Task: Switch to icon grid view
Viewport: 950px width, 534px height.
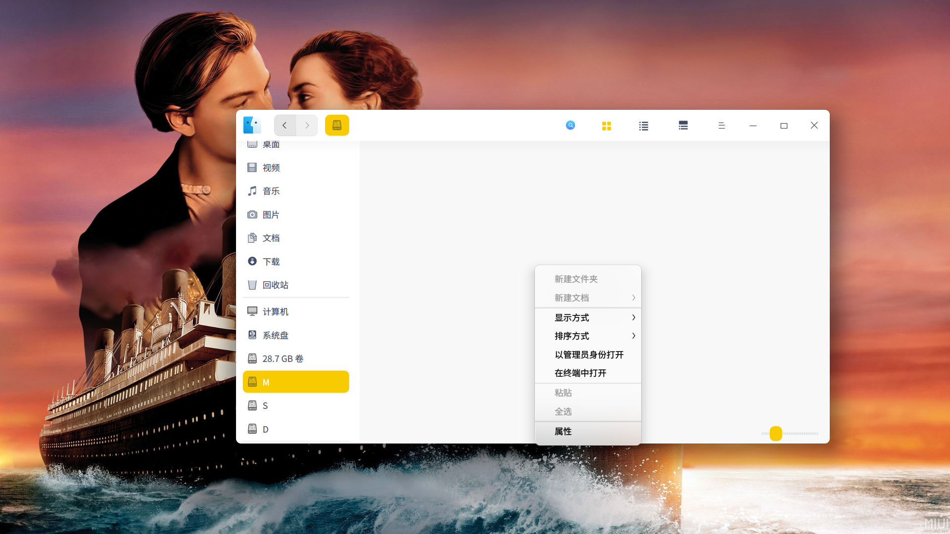Action: coord(607,126)
